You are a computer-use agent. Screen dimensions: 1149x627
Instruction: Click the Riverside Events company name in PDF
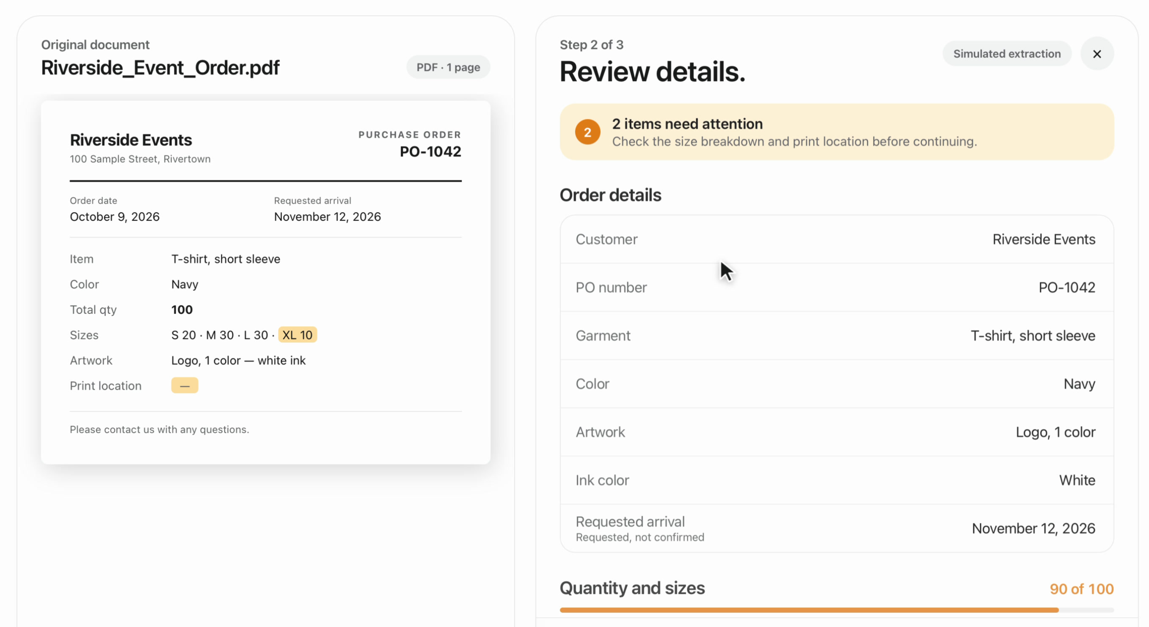click(x=131, y=140)
